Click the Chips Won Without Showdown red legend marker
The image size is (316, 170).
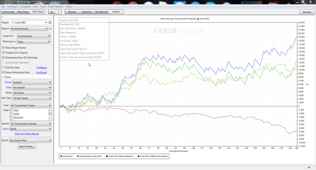pyautogui.click(x=139, y=156)
